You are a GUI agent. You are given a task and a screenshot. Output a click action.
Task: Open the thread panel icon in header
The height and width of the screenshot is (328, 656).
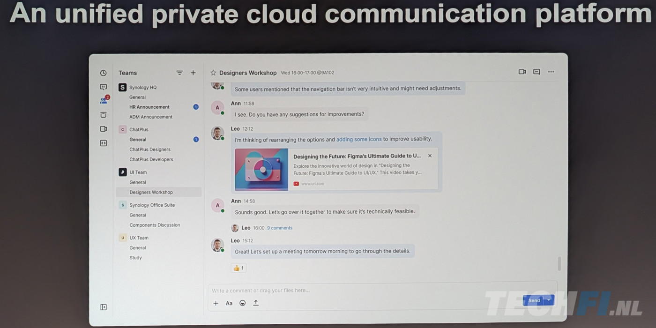(537, 72)
